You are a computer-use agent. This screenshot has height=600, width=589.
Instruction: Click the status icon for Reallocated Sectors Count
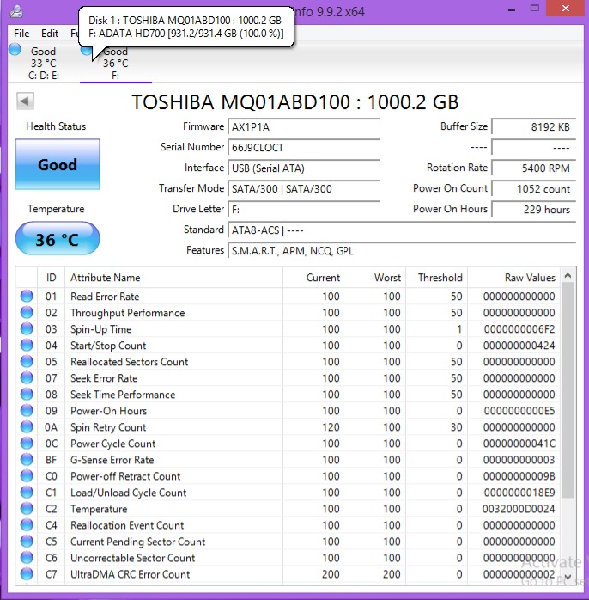point(27,362)
